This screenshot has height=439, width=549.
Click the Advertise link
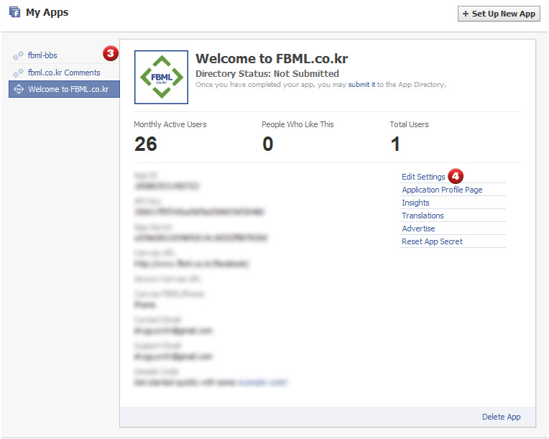click(418, 228)
